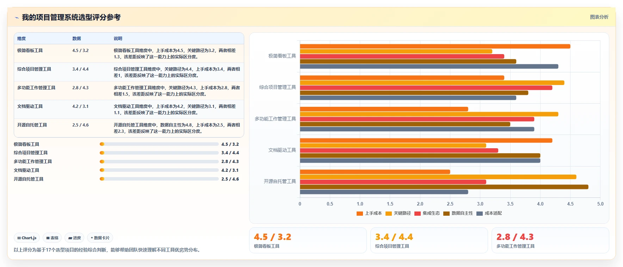Select the 开源自托管工具 table row name
The width and height of the screenshot is (623, 267).
(x=32, y=125)
